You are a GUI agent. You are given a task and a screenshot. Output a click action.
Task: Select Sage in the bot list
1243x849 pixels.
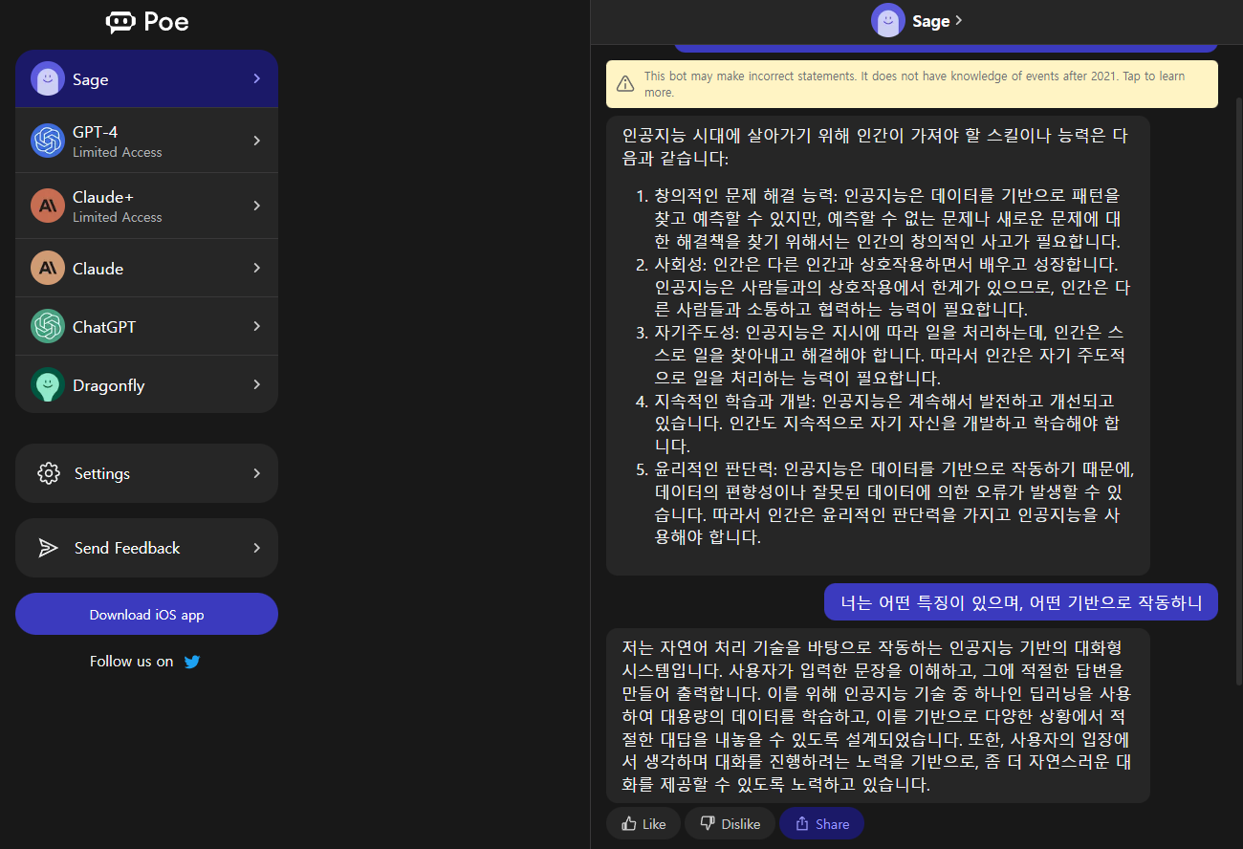point(146,79)
